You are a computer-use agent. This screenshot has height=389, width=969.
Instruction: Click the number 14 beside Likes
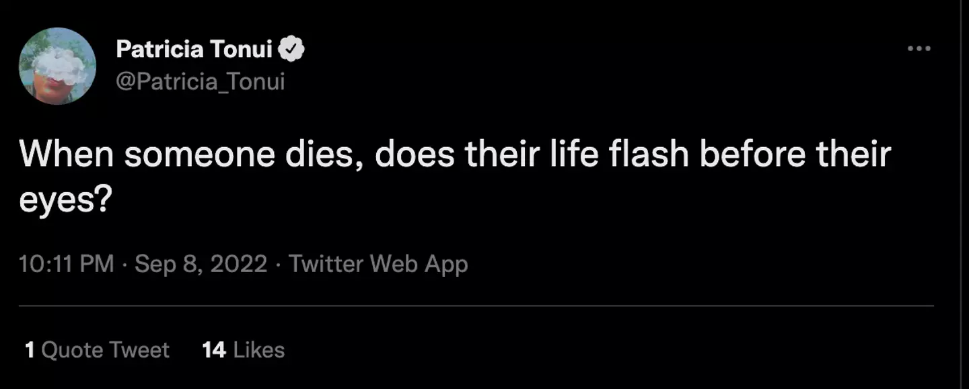pos(213,350)
